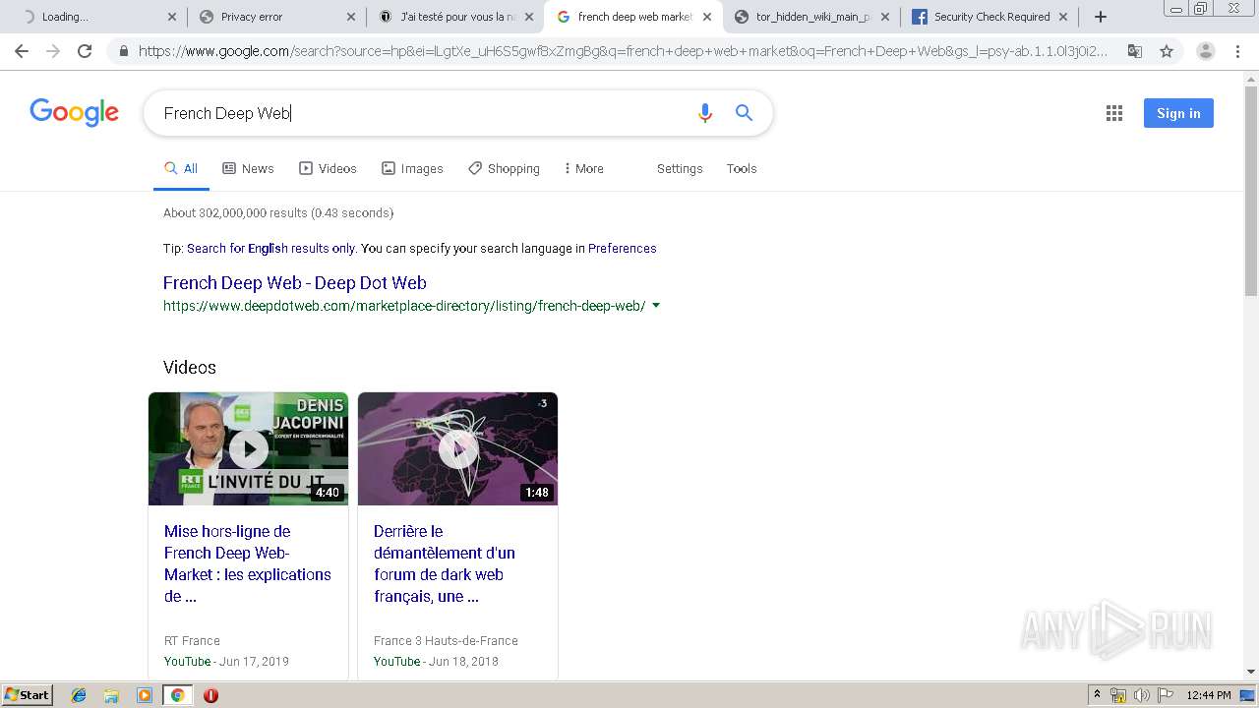Click Search for English results only link

tap(270, 249)
